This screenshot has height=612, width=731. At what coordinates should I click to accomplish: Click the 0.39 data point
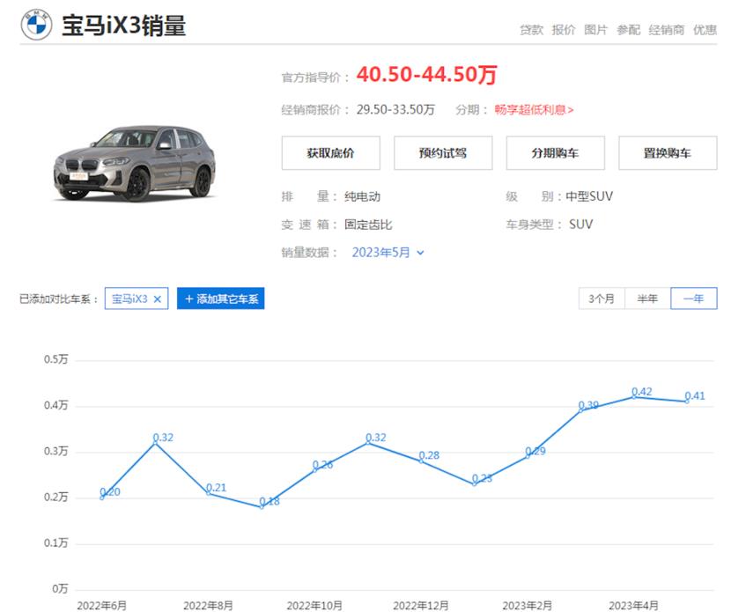[x=581, y=410]
